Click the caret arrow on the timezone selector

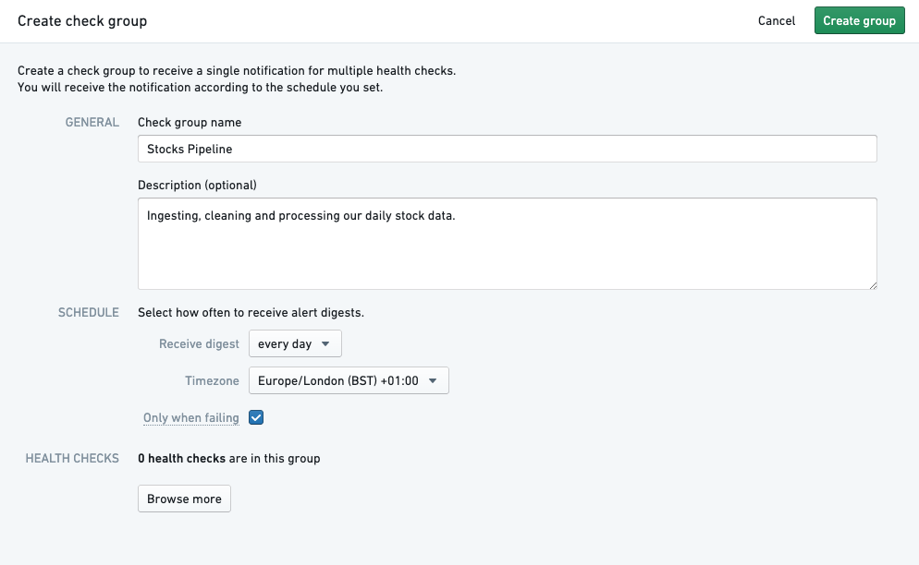pos(433,380)
